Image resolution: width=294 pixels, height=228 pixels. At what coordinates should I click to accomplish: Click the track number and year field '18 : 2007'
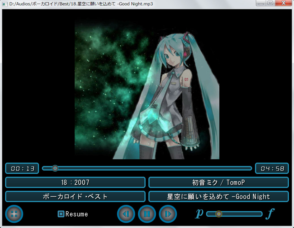pyautogui.click(x=75, y=182)
